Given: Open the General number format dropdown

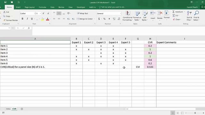Looking at the screenshot, I should (120, 13).
